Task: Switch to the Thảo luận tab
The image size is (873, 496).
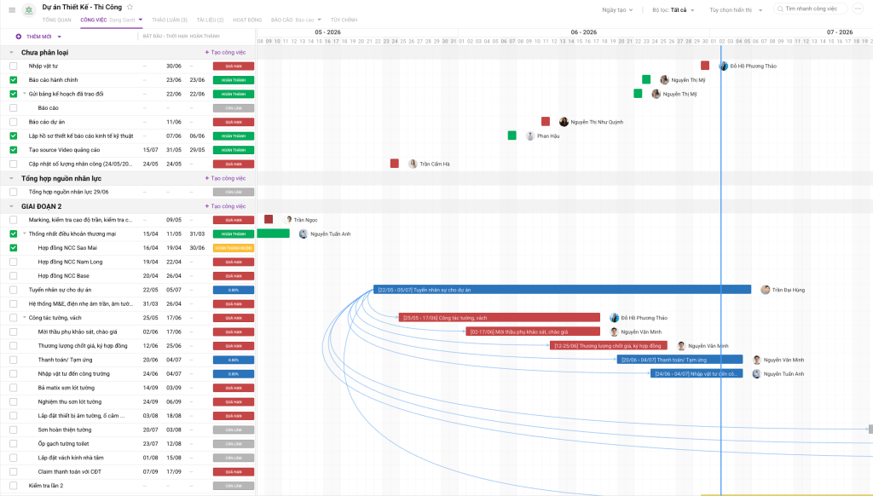Action: [170, 20]
